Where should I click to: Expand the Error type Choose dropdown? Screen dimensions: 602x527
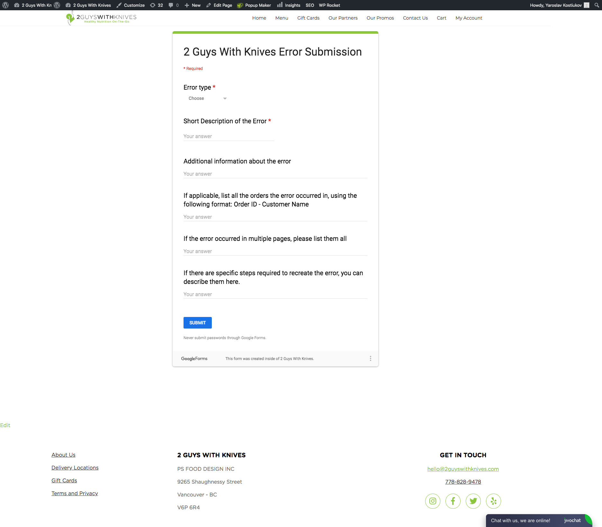pyautogui.click(x=207, y=99)
